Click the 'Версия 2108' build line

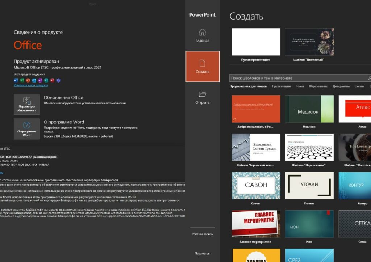click(78, 136)
